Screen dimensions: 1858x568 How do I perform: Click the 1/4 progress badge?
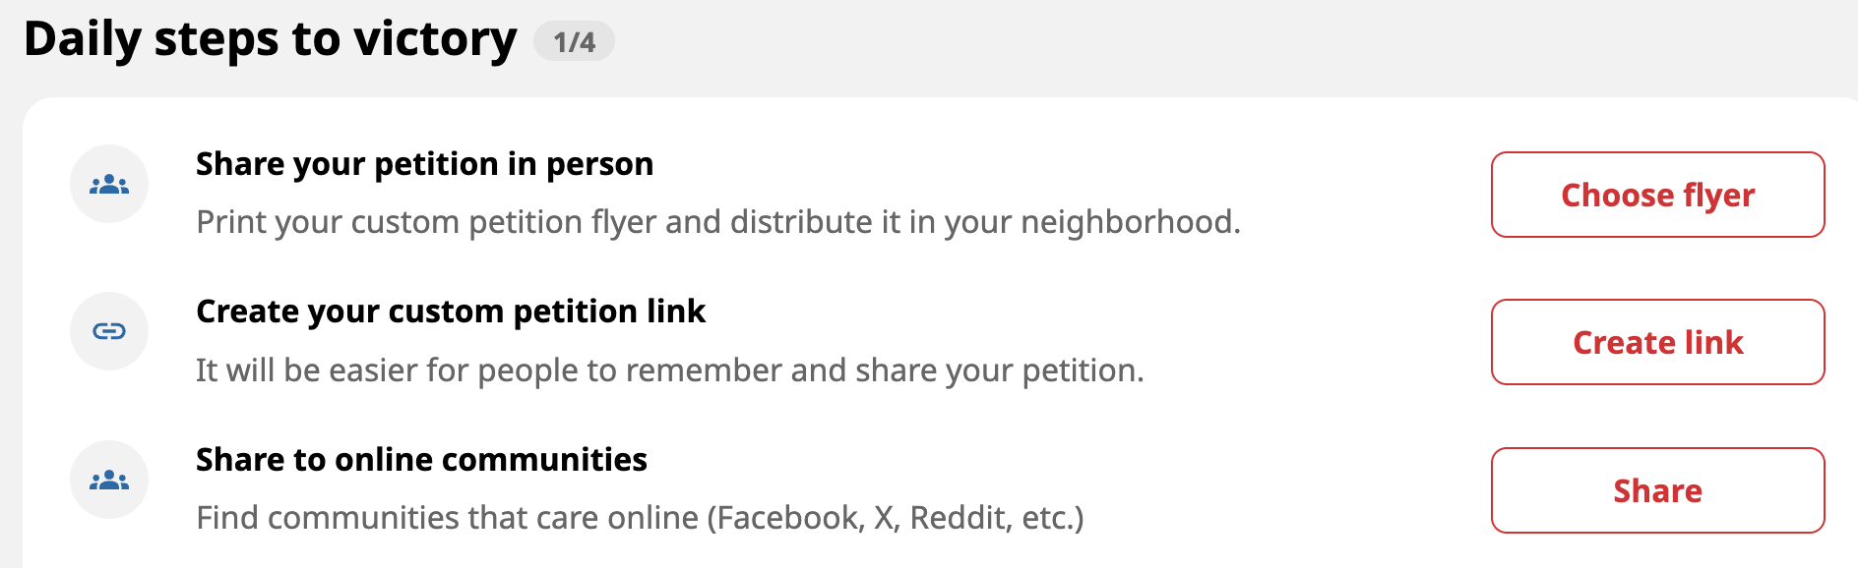574,41
